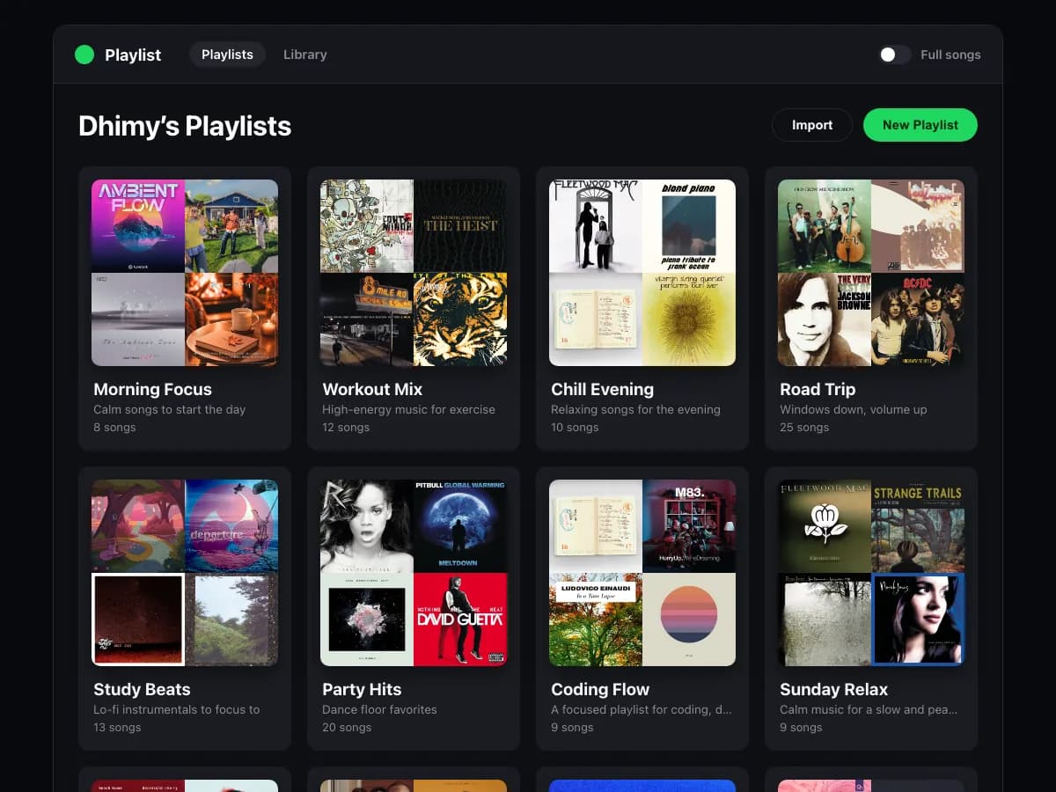Screen dimensions: 1056x792
Task: Click "Calm songs to start the day" description
Action: (169, 409)
